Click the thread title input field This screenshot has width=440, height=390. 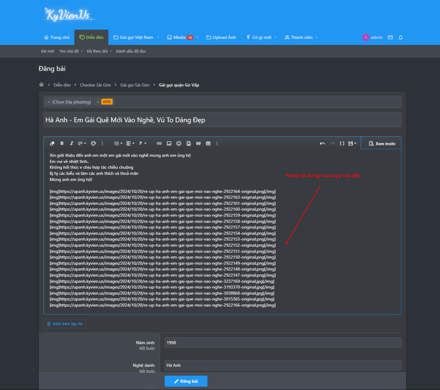click(x=222, y=120)
